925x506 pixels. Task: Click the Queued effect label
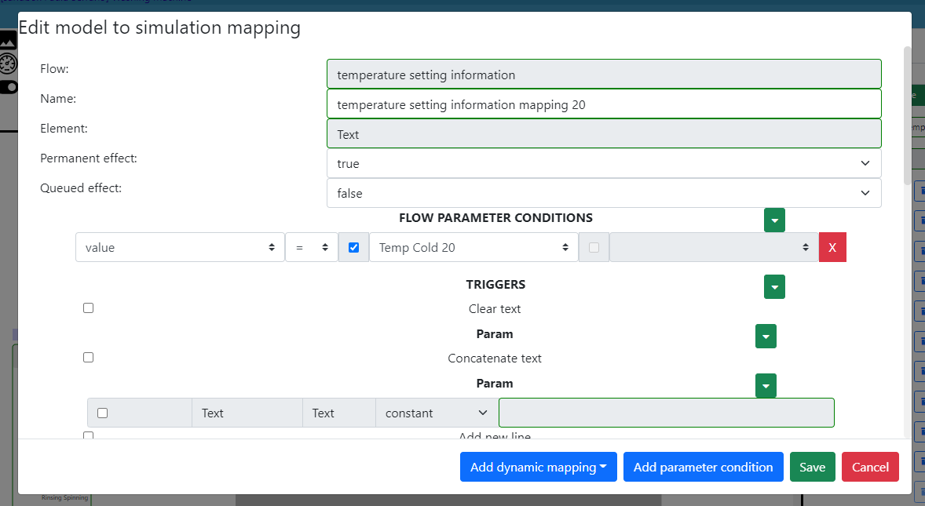[x=81, y=188]
